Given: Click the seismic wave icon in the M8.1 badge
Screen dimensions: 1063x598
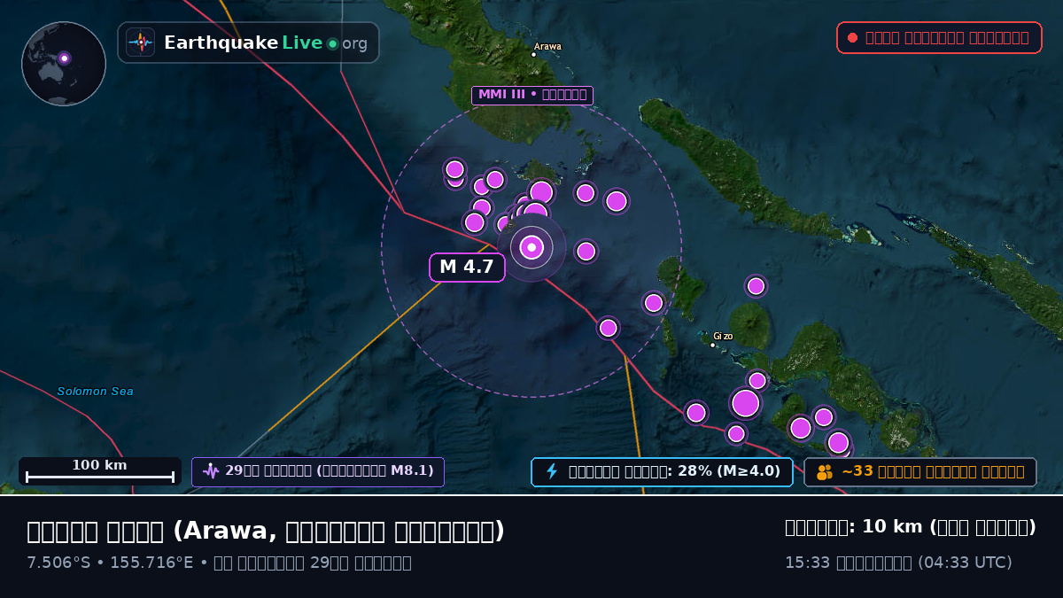Looking at the screenshot, I should (211, 471).
